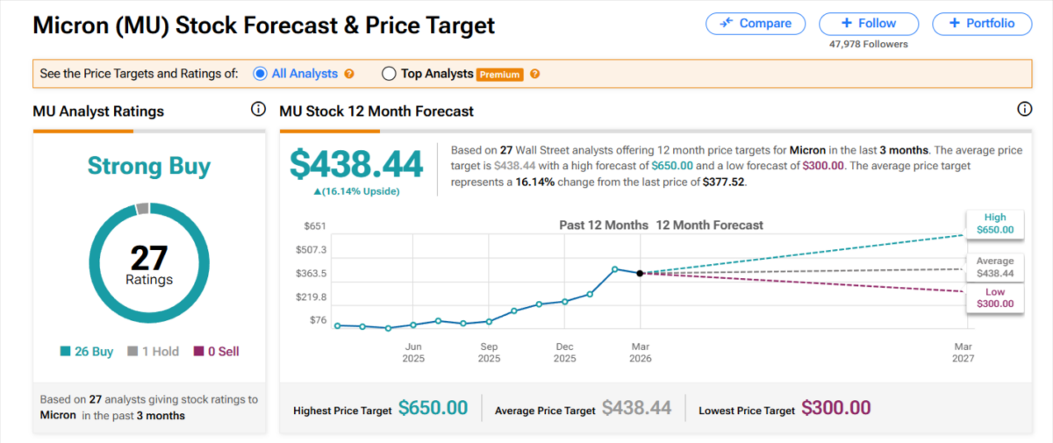1053x443 pixels.
Task: Select the Top Analysts radio option
Action: pyautogui.click(x=389, y=74)
